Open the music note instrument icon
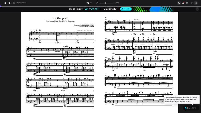Viewport: 201px width, 113px height. click(x=183, y=3)
